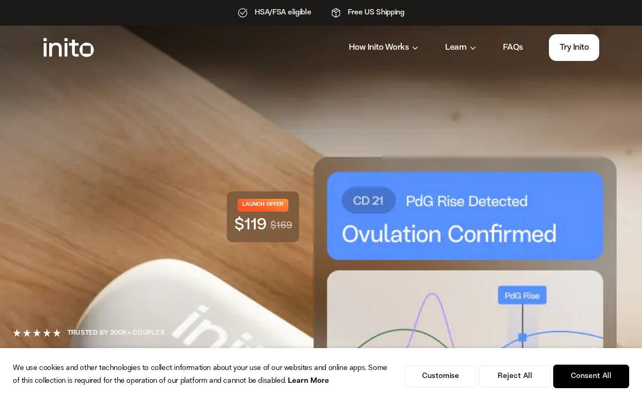Click the Try Inito button
Screen dimensions: 642x401
tap(574, 48)
